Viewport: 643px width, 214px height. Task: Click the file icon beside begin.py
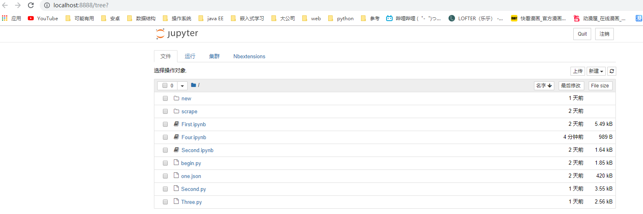click(176, 162)
